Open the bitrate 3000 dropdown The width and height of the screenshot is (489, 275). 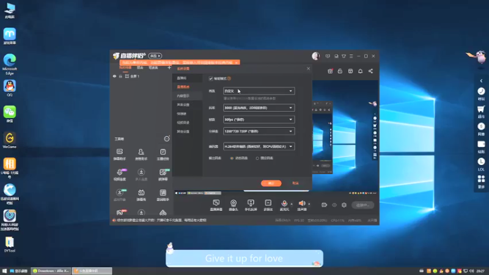pos(259,108)
